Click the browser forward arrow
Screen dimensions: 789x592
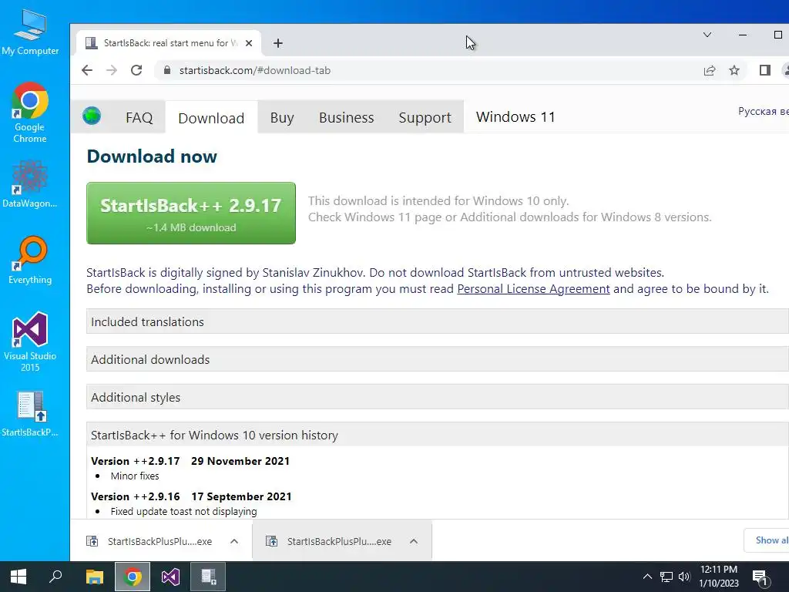pyautogui.click(x=112, y=70)
